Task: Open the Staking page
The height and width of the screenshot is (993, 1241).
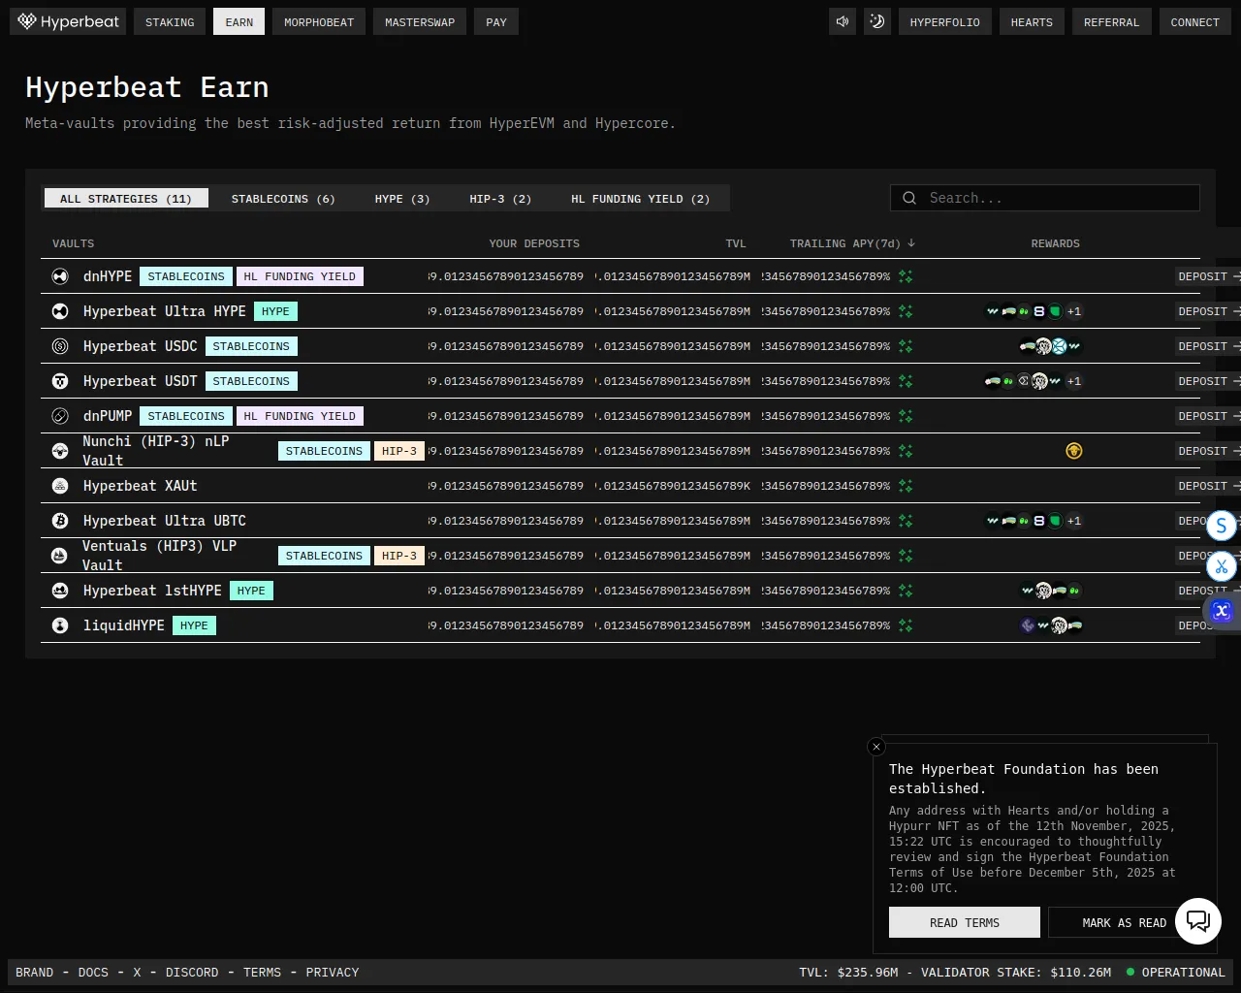Action: (170, 21)
